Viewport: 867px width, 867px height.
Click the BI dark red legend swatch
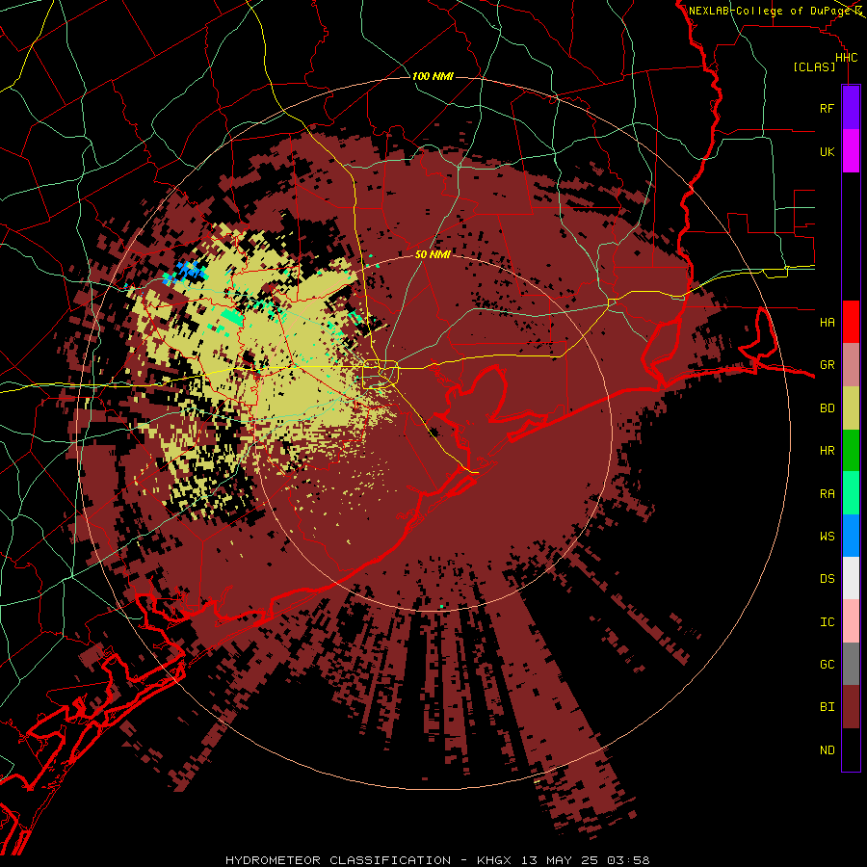tap(851, 707)
